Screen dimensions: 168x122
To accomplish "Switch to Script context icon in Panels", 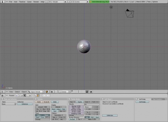I will coord(19,95).
